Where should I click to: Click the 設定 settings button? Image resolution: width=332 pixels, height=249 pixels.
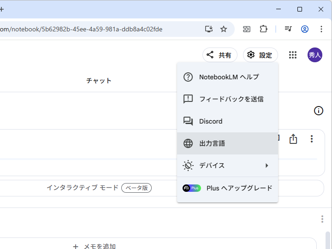(260, 55)
